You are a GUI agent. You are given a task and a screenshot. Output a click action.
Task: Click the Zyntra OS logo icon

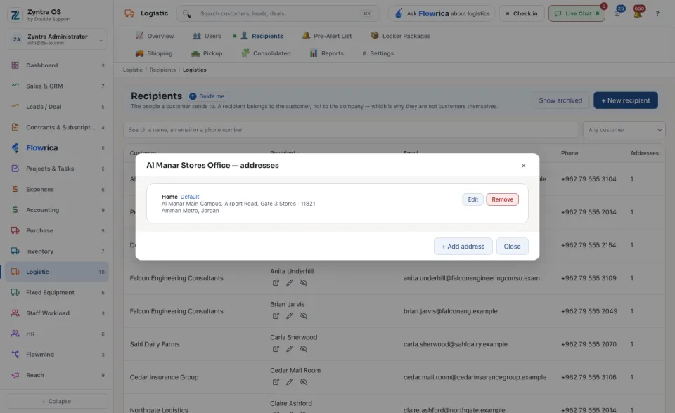(15, 15)
